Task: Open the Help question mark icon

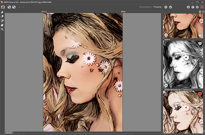Action: 193,7
